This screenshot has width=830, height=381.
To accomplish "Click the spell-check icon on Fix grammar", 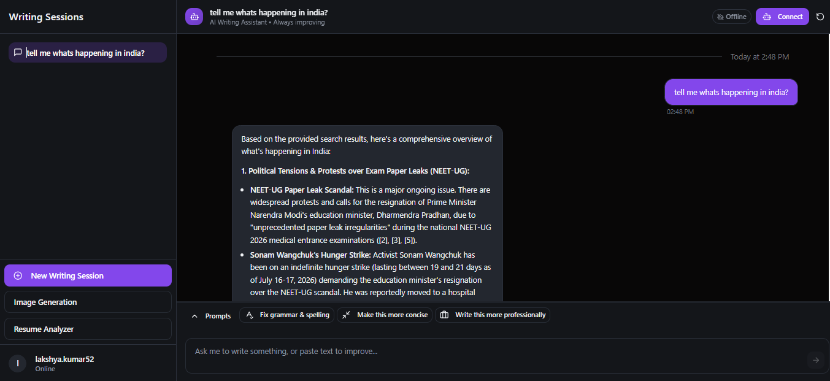I will pos(250,315).
